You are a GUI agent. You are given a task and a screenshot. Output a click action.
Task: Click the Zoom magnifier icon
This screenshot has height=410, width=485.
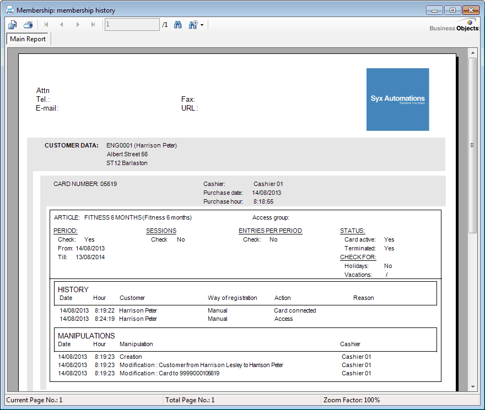pos(193,25)
